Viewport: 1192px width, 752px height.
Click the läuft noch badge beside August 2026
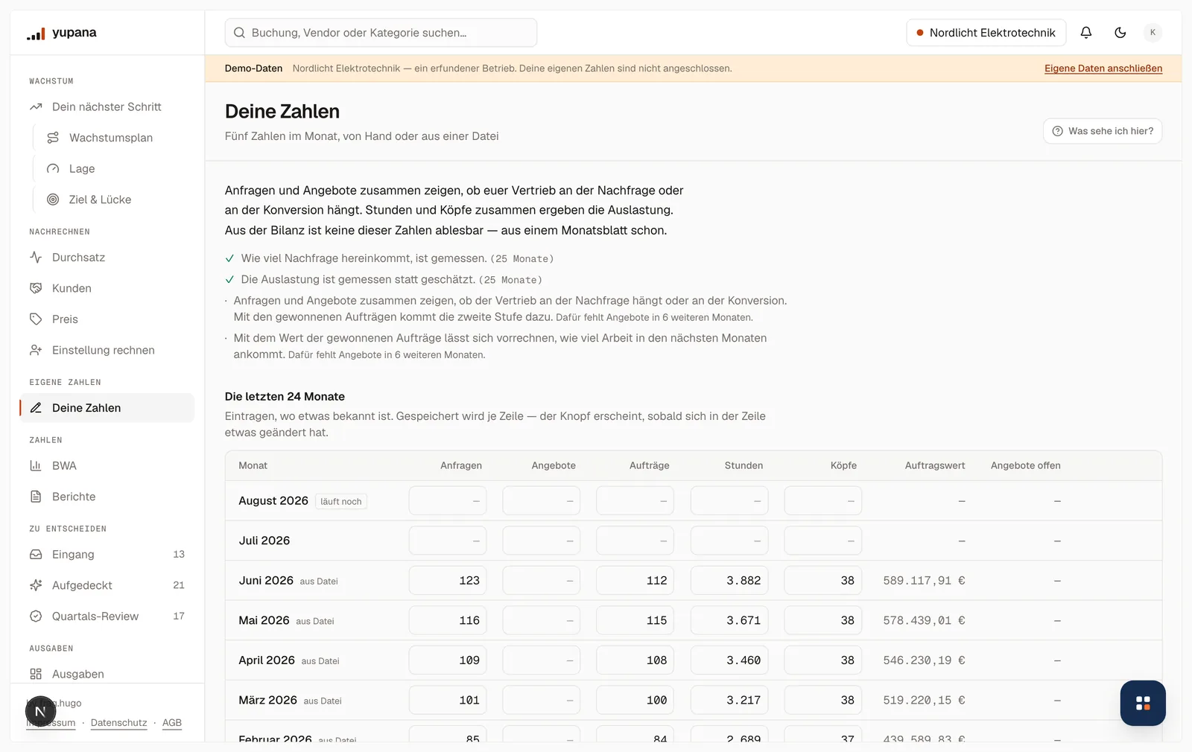point(341,502)
